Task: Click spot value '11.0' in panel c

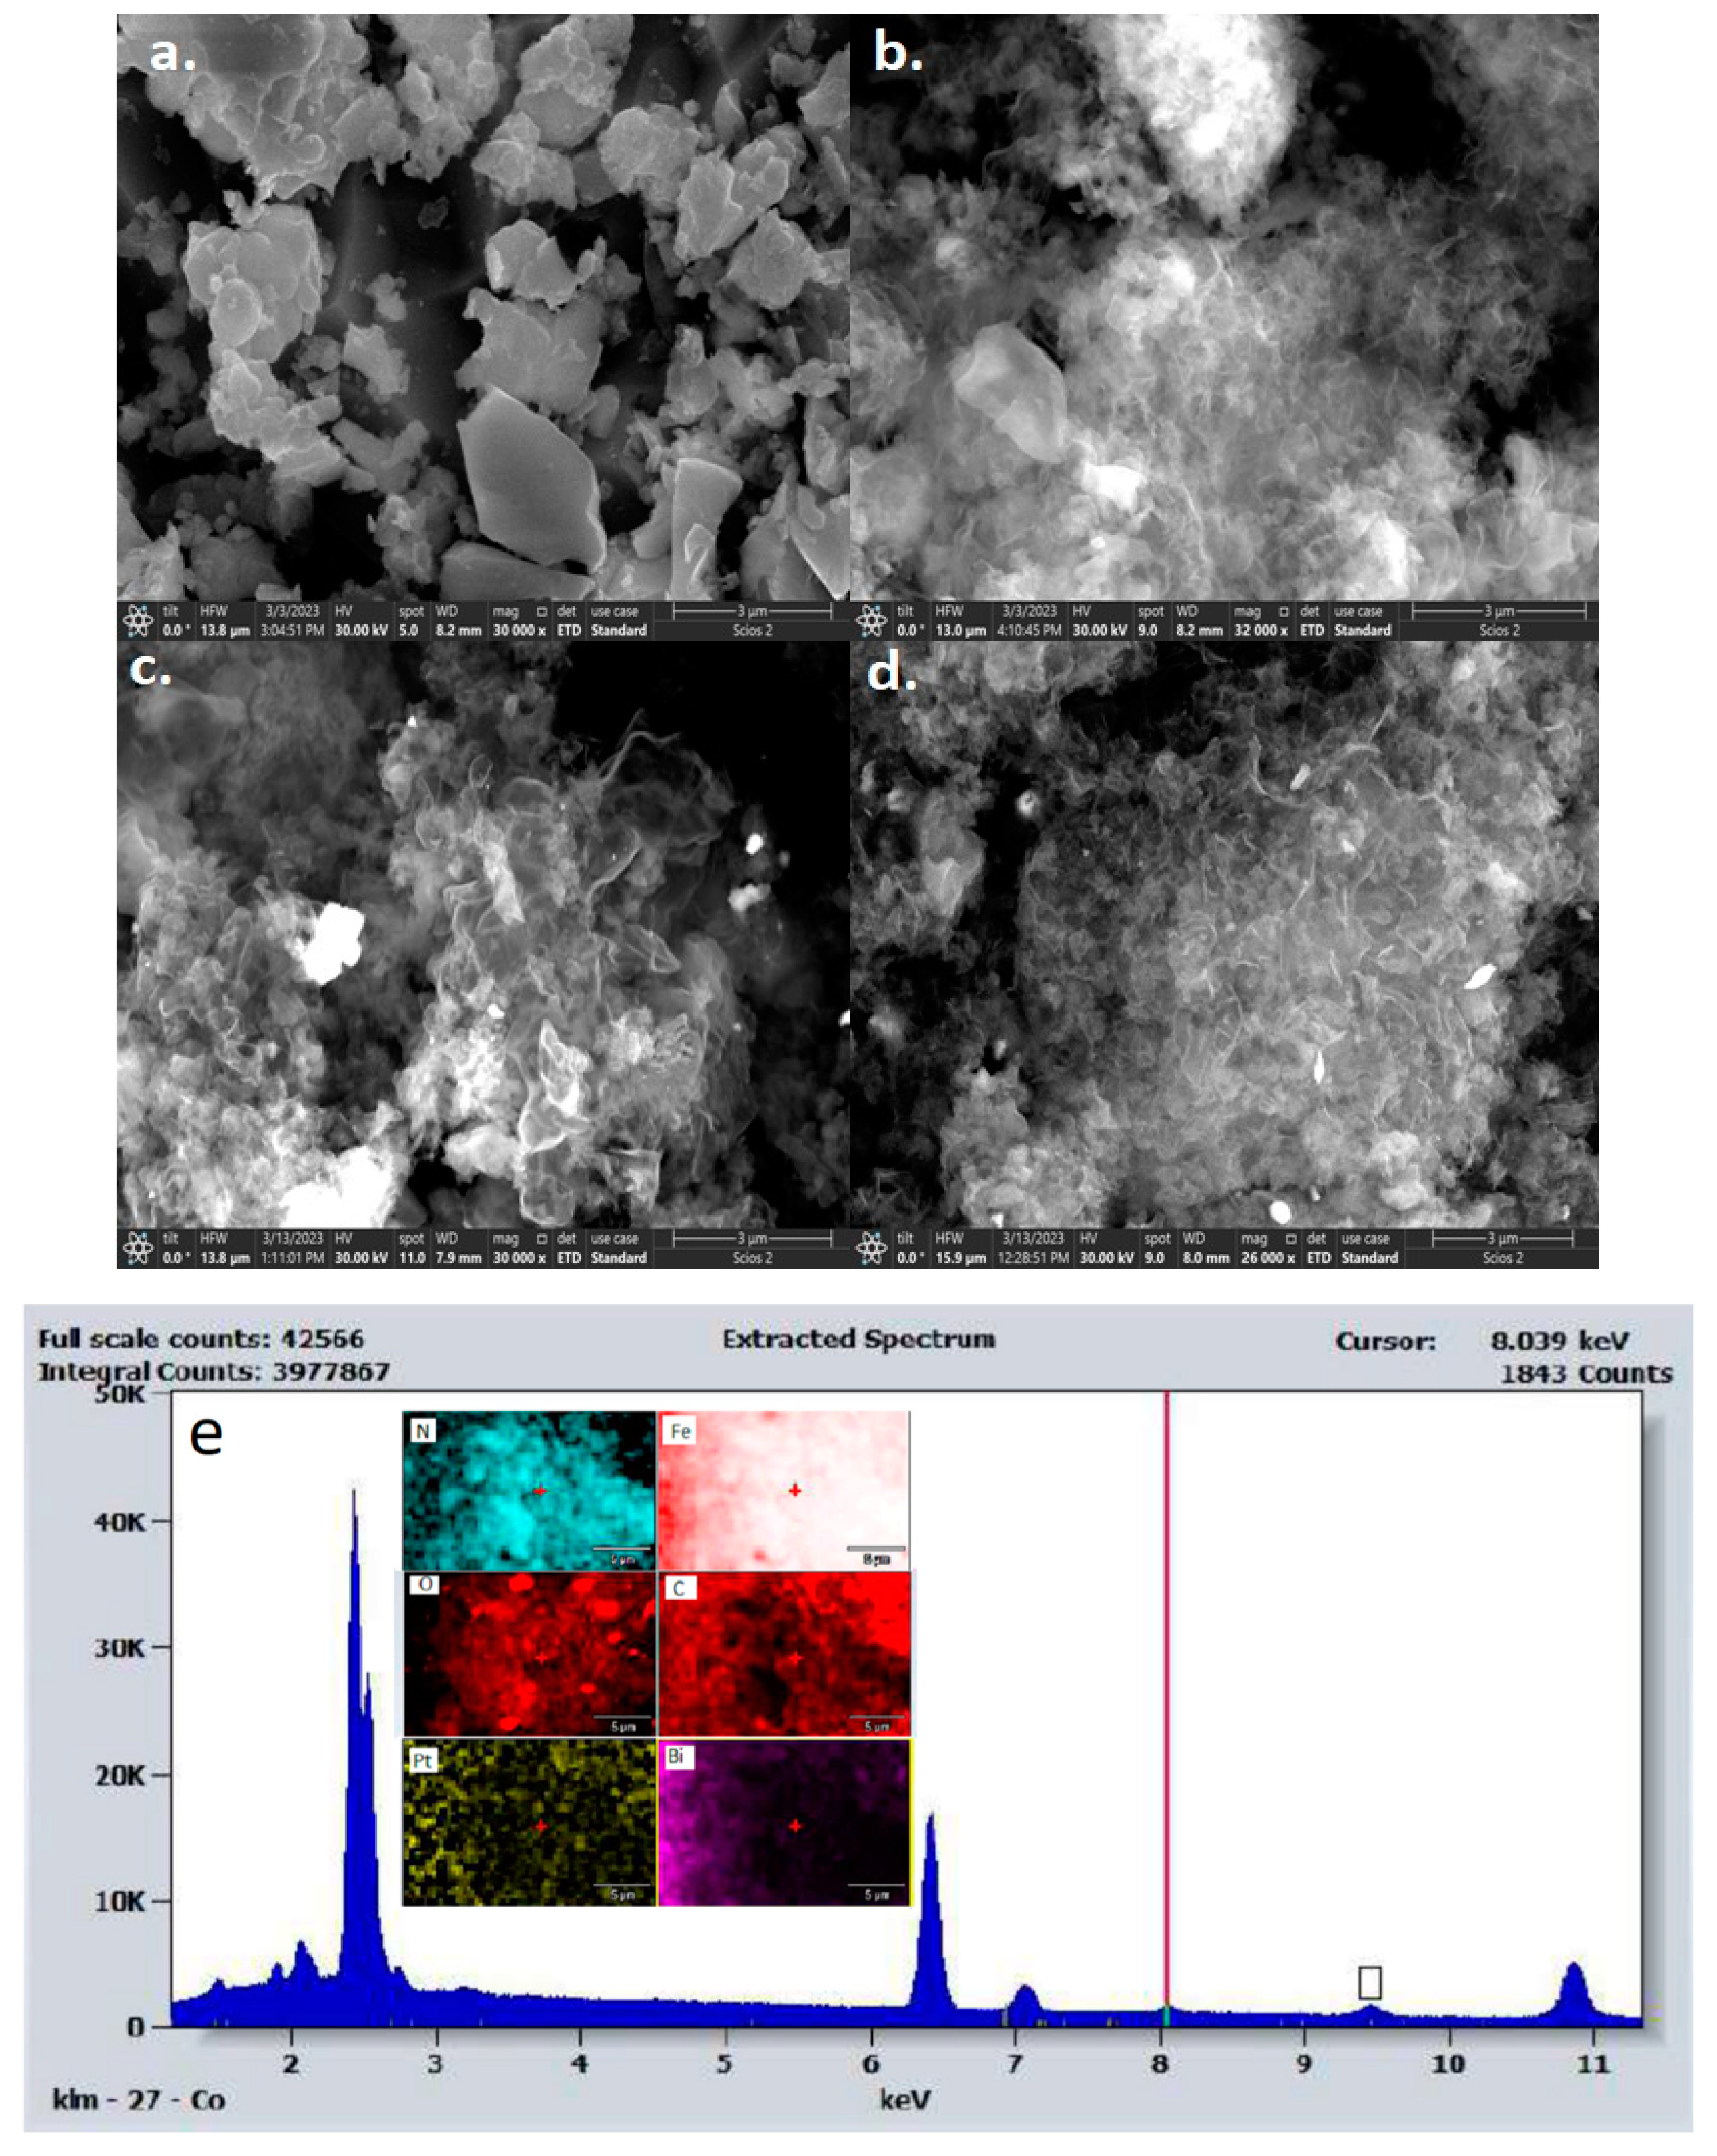Action: click(x=411, y=1258)
